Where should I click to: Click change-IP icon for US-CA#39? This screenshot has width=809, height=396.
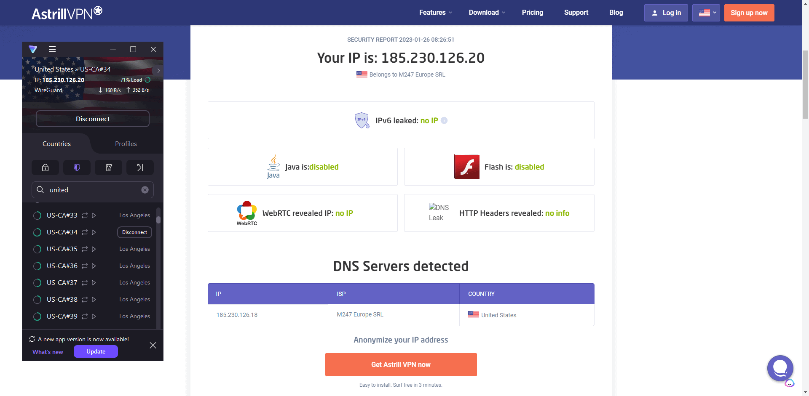[x=85, y=316]
